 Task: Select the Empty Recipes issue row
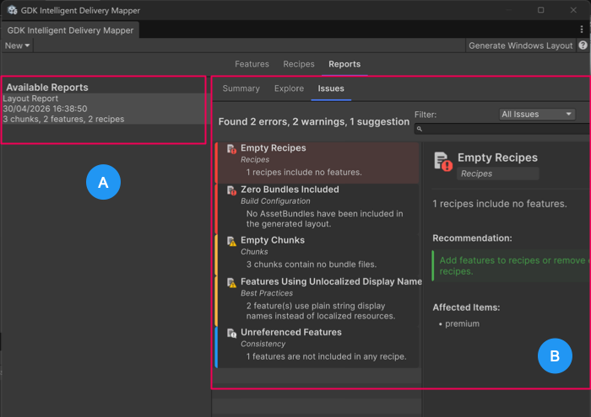317,163
